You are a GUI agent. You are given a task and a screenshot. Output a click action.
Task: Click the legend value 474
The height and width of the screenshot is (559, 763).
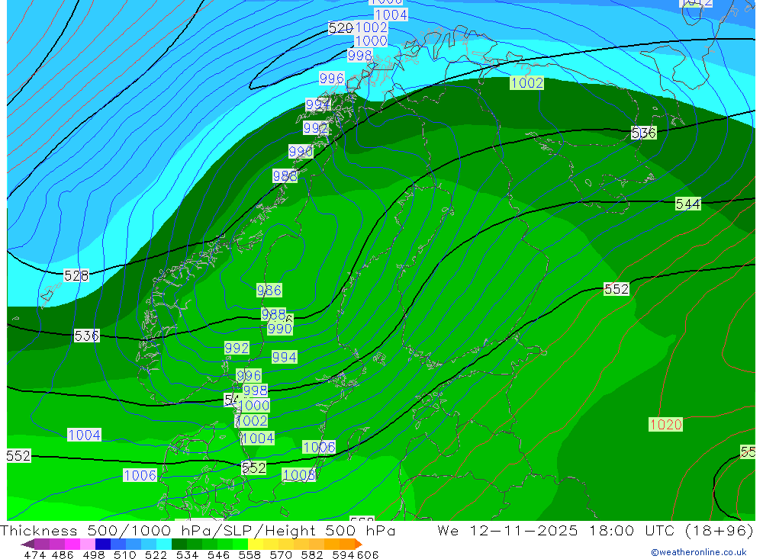[34, 554]
